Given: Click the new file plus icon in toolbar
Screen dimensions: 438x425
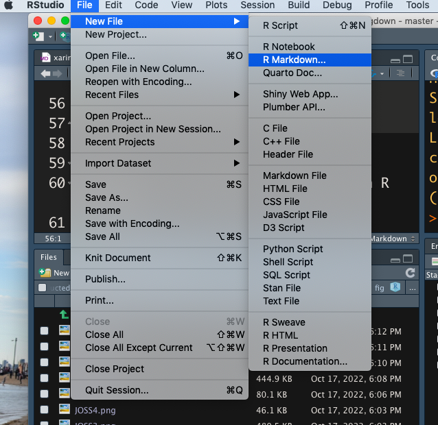Looking at the screenshot, I should coord(38,36).
